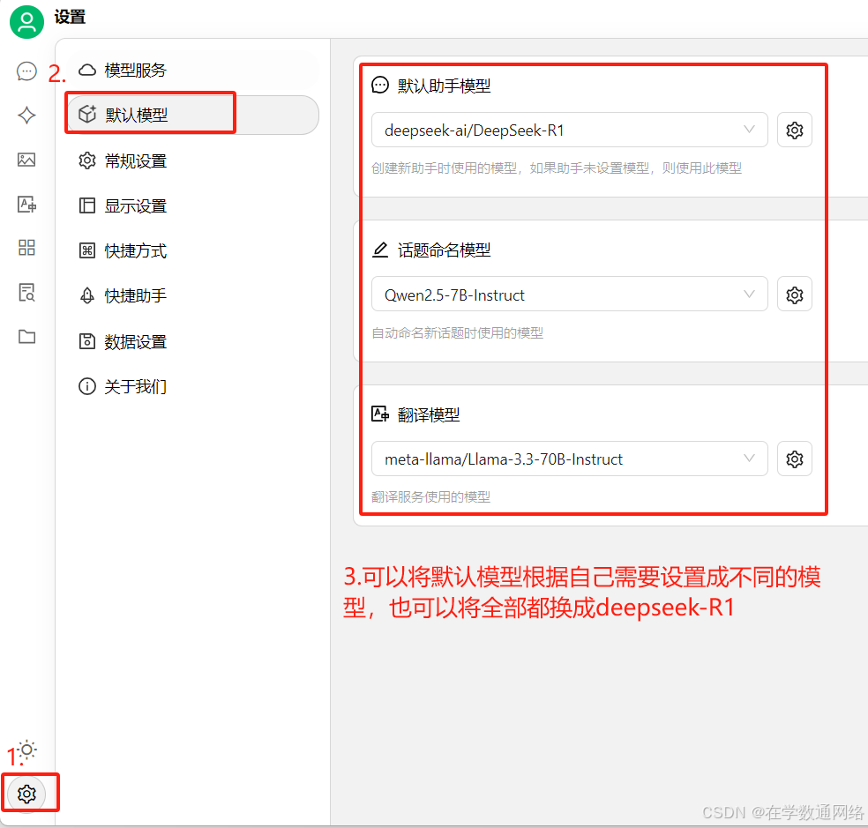Screen dimensions: 868x828
Task: Click gear button beside Llama-3.3-70B-Instruct selector
Action: 795,459
